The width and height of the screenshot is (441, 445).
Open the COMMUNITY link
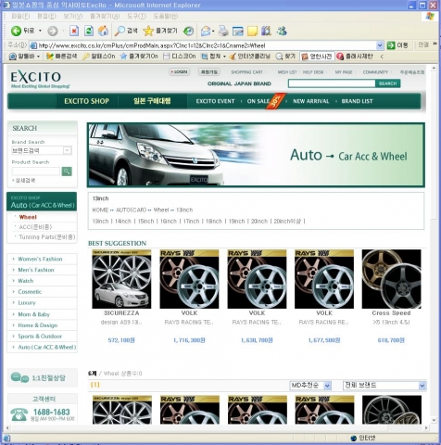pos(375,72)
